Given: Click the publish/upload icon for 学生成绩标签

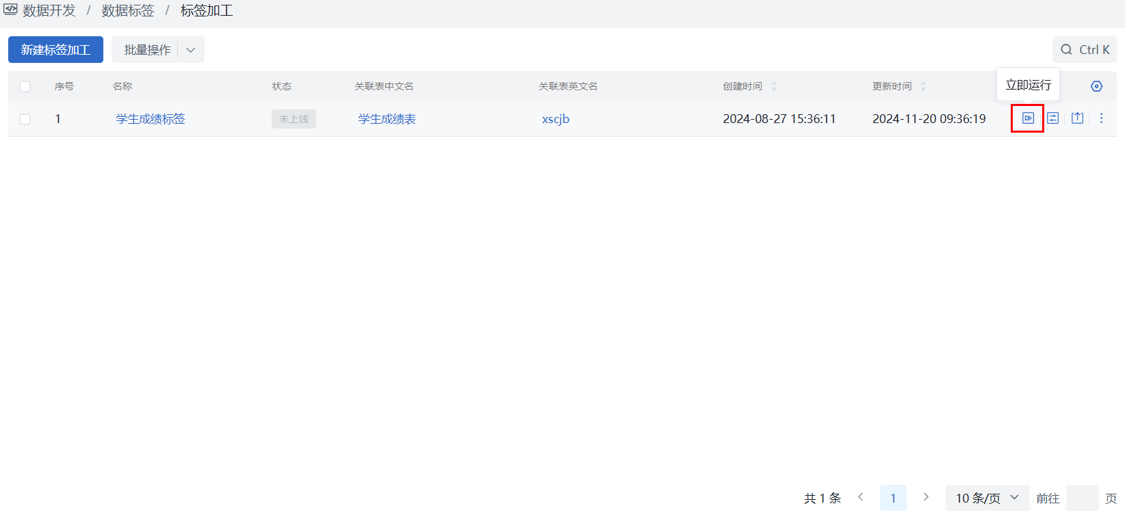Looking at the screenshot, I should 1077,118.
